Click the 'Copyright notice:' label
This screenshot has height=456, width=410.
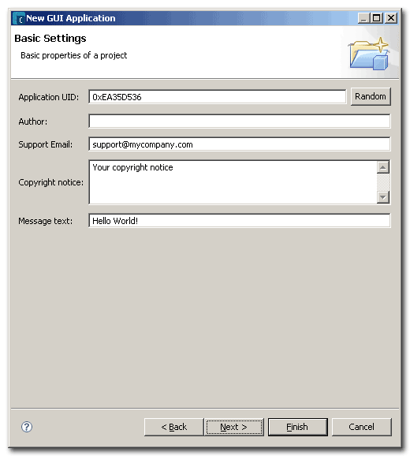(50, 182)
